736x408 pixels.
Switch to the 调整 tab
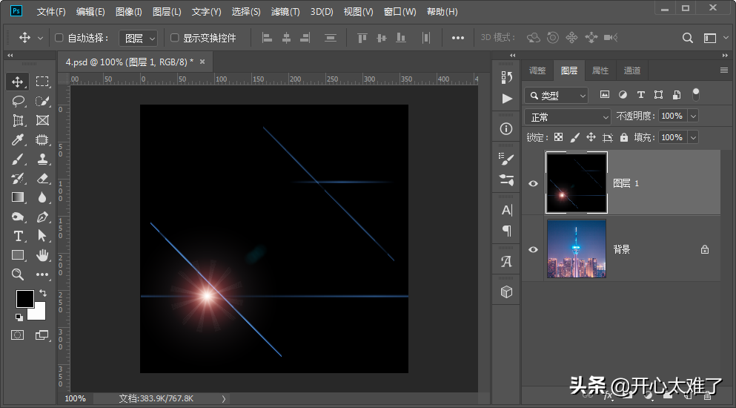coord(537,70)
